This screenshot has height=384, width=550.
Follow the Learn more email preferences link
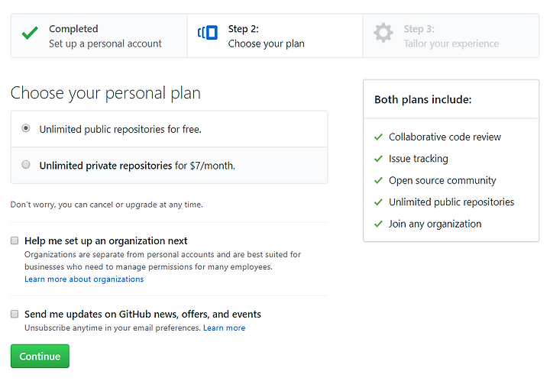[x=224, y=328]
